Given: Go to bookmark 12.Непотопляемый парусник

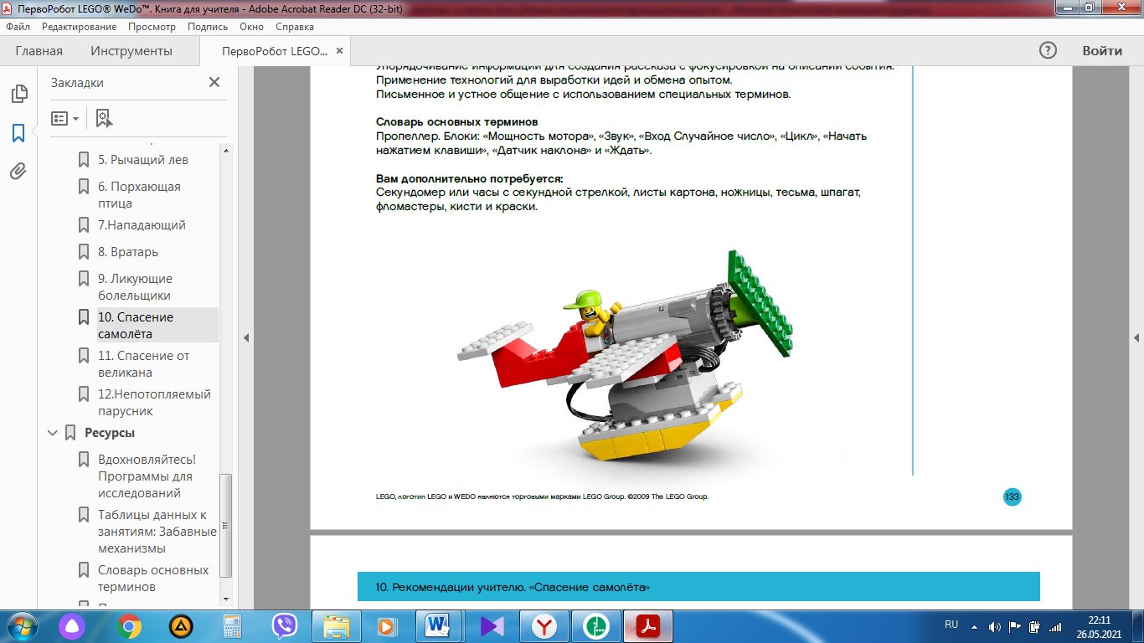Looking at the screenshot, I should coord(154,402).
